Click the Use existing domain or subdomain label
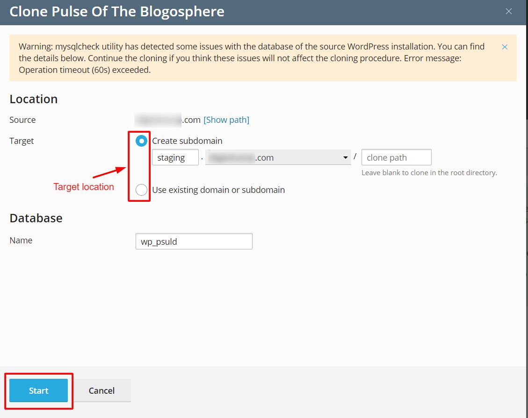 (218, 190)
